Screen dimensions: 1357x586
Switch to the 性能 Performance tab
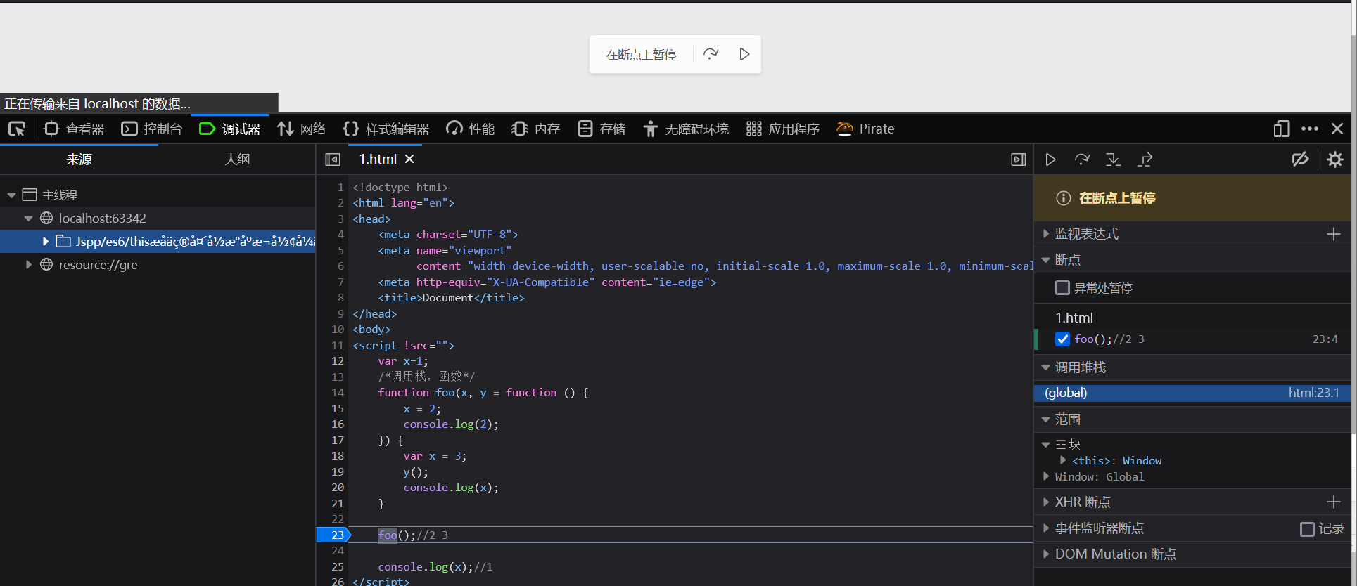(471, 129)
